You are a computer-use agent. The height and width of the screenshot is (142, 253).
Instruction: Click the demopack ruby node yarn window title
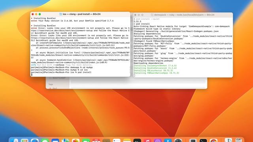click(184, 15)
